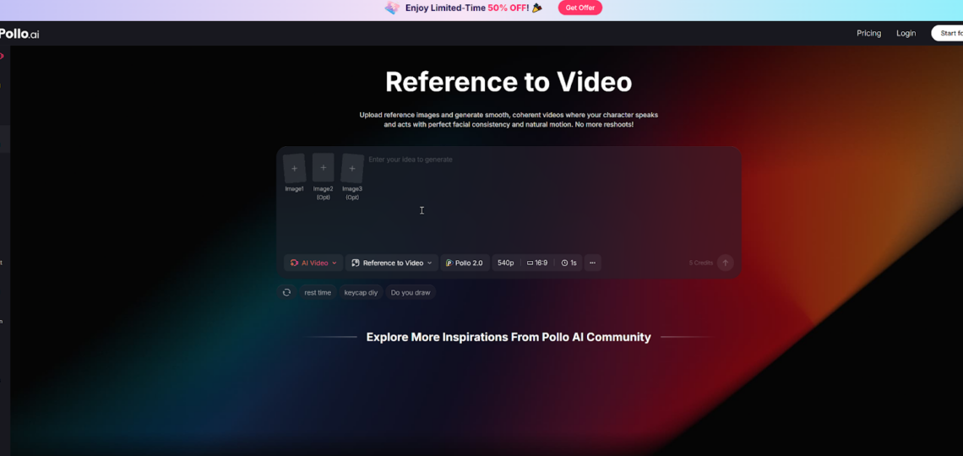Open the Pricing page
This screenshot has height=456, width=963.
[868, 33]
